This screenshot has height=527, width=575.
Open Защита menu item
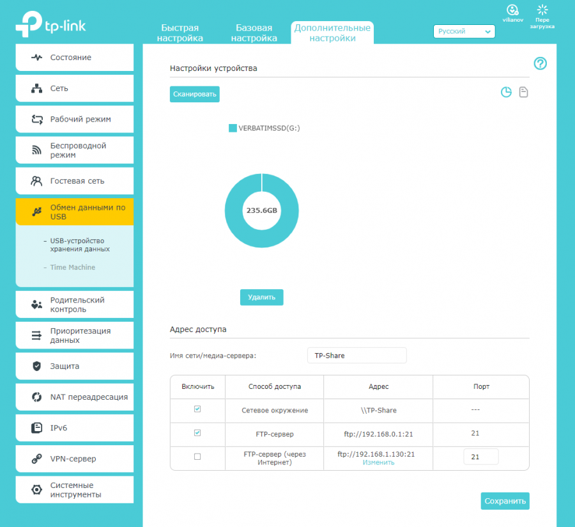click(75, 366)
